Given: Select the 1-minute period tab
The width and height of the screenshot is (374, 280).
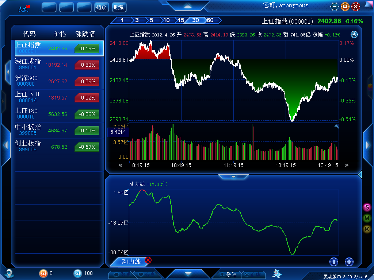Looking at the screenshot, I should click(122, 20).
